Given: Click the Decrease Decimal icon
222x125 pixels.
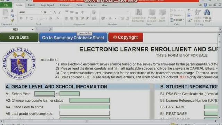Looking at the screenshot, I should coord(127,18).
